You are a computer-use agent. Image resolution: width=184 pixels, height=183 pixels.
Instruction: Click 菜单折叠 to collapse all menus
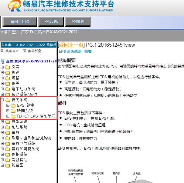34,51
